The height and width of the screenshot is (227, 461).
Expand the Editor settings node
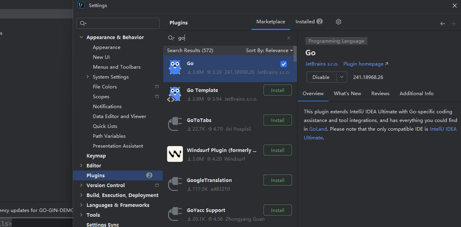point(81,166)
